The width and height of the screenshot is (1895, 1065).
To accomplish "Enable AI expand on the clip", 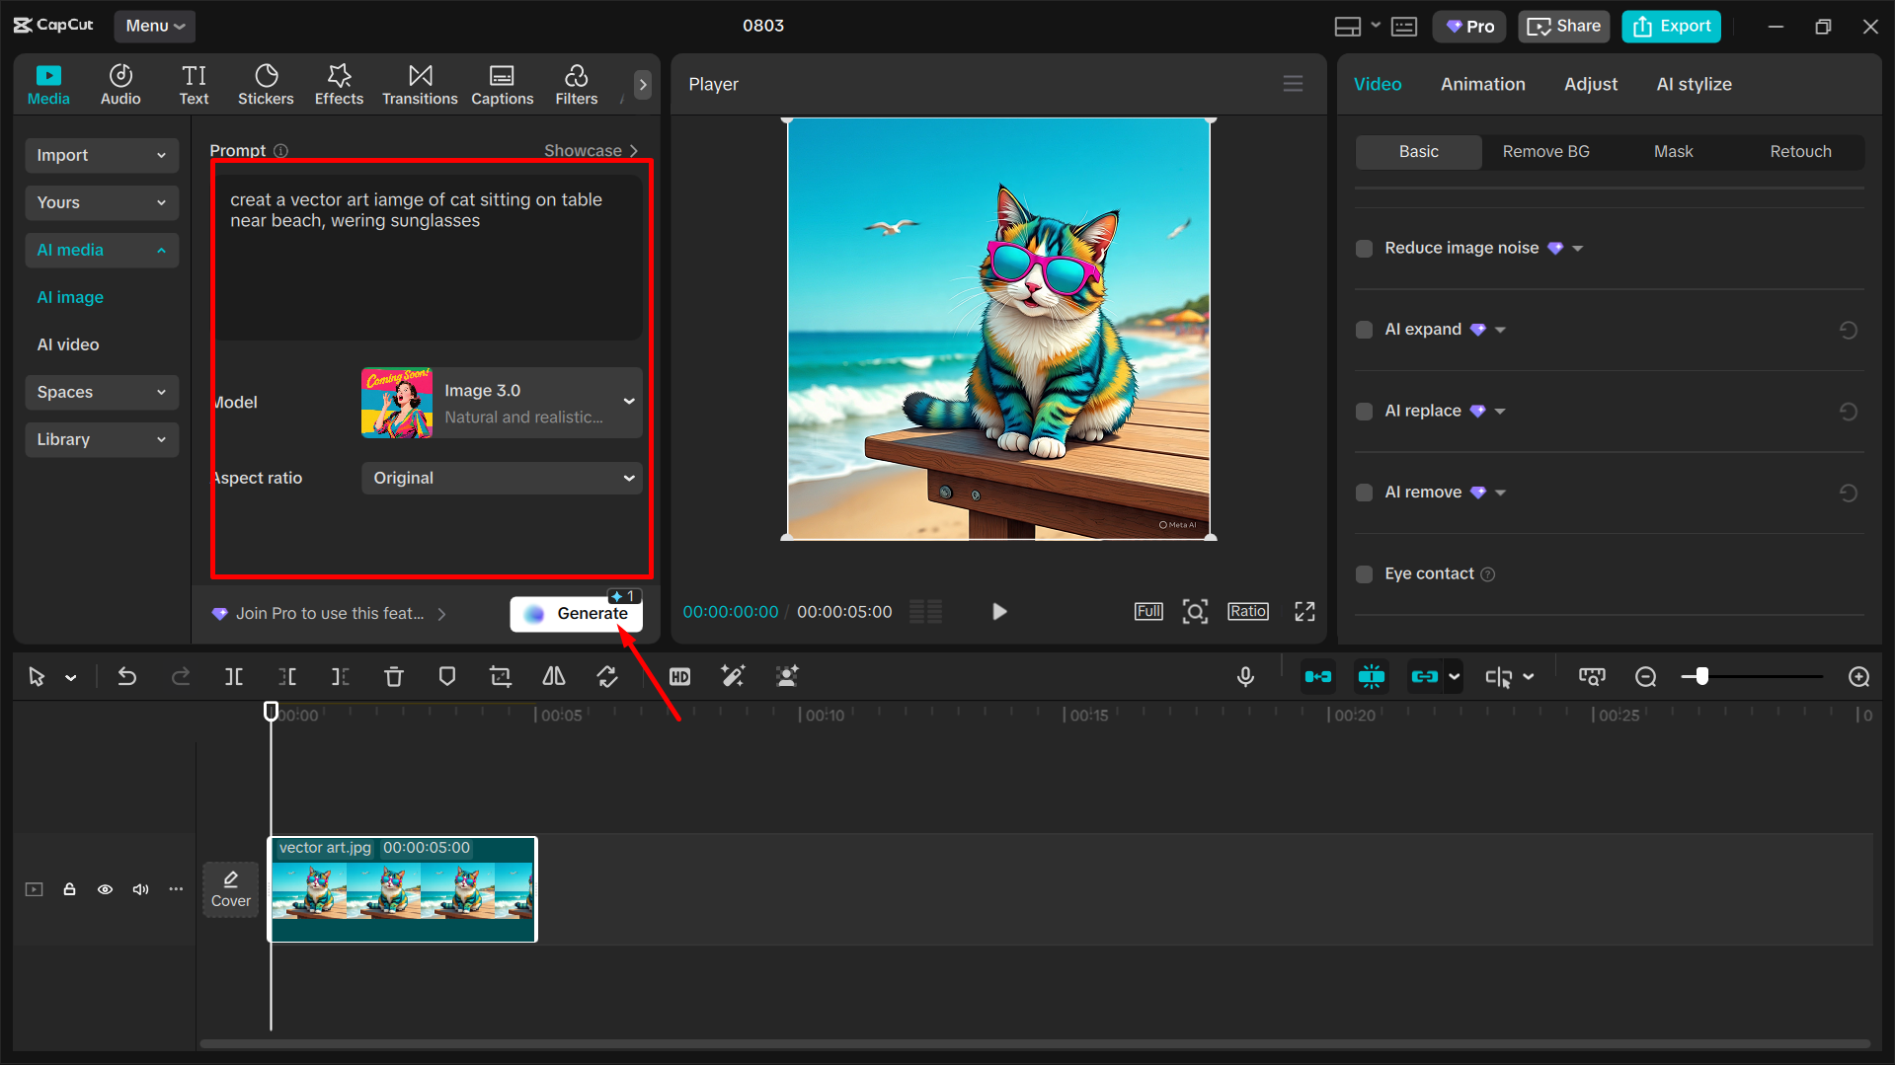I will tap(1364, 329).
